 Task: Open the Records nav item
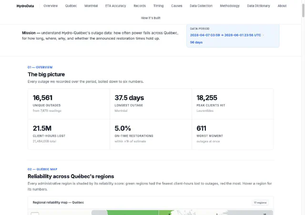(x=140, y=6)
